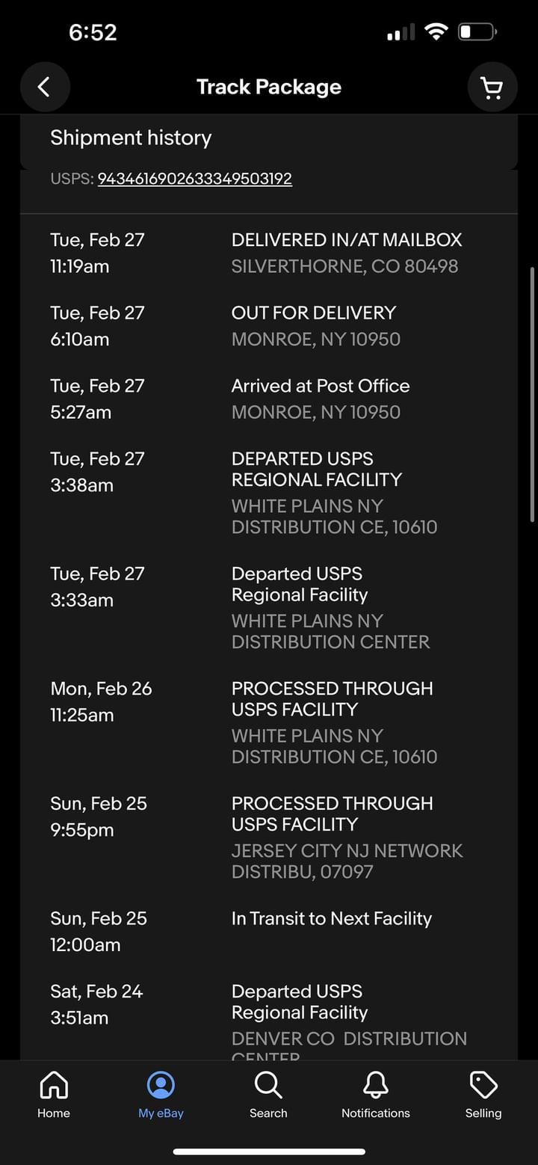The width and height of the screenshot is (538, 1165).
Task: Tap the Track Package title
Action: pos(268,87)
